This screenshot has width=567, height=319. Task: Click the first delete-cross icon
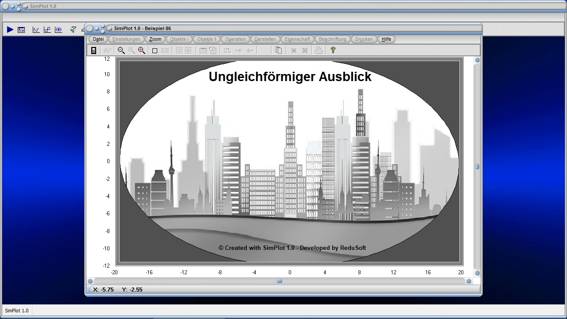click(293, 51)
